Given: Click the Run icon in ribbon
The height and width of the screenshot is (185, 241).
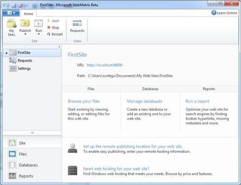Looking at the screenshot, I should (x=38, y=24).
